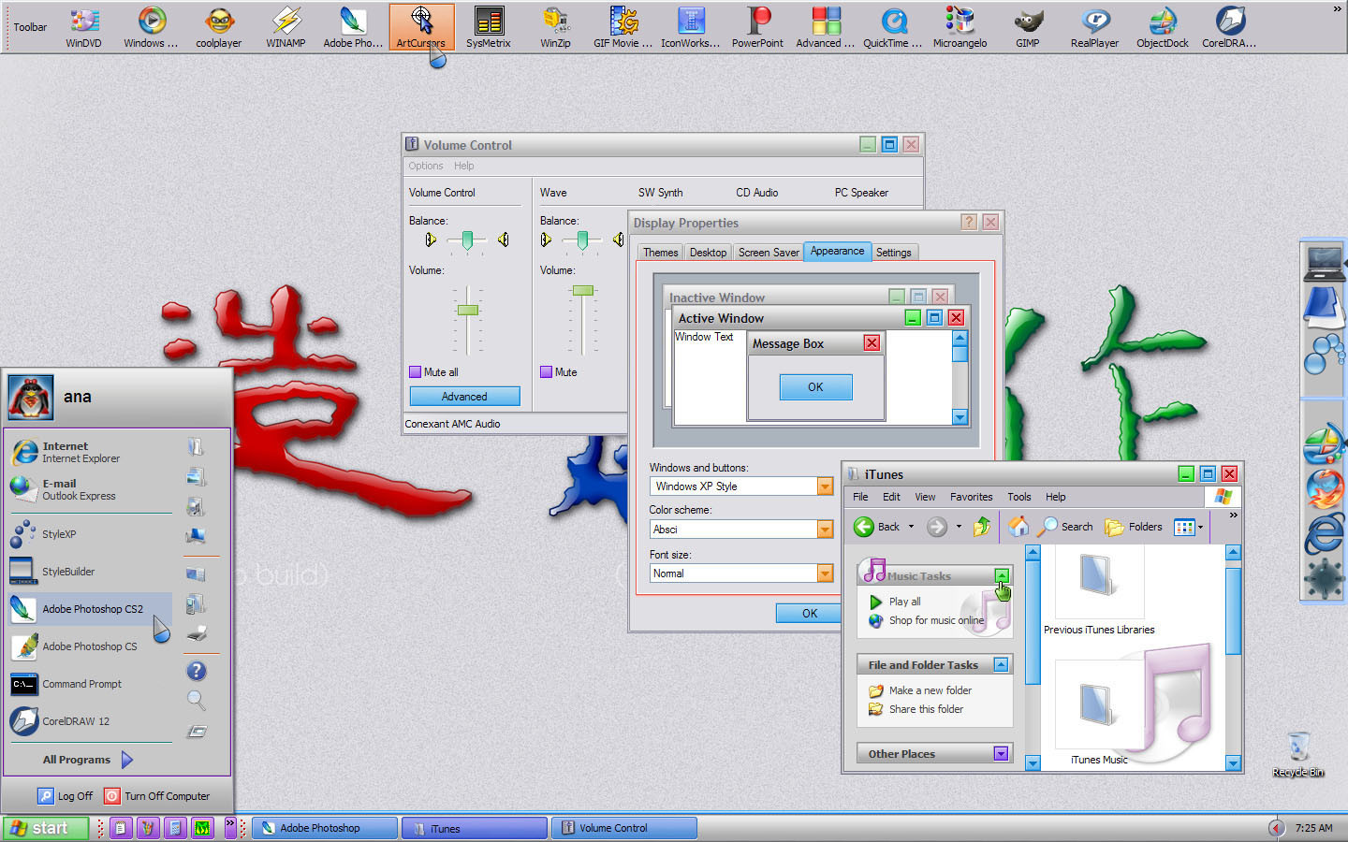Enable the Mute all checkbox

pos(415,372)
